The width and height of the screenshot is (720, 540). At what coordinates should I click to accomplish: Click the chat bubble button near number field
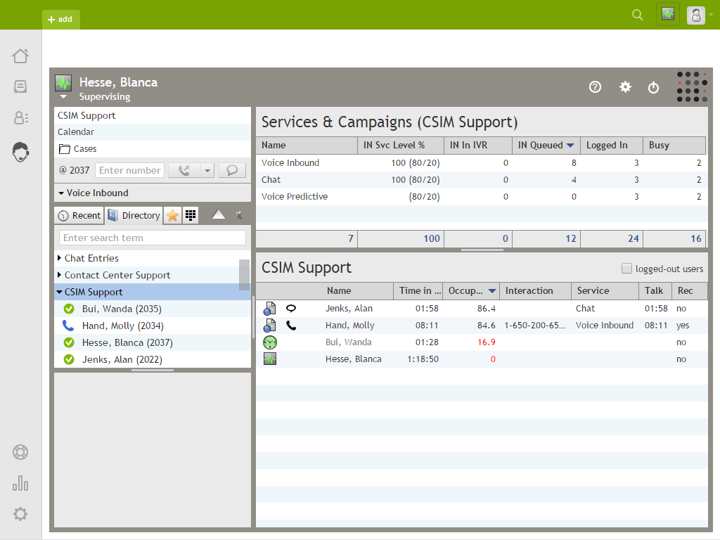(231, 170)
